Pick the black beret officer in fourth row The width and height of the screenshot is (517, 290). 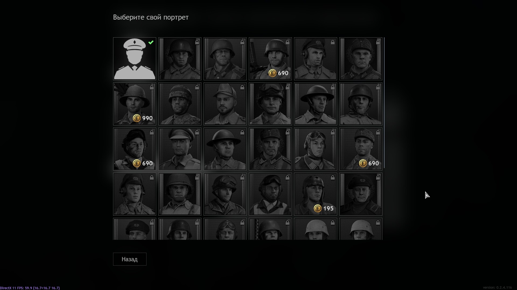pyautogui.click(x=361, y=194)
